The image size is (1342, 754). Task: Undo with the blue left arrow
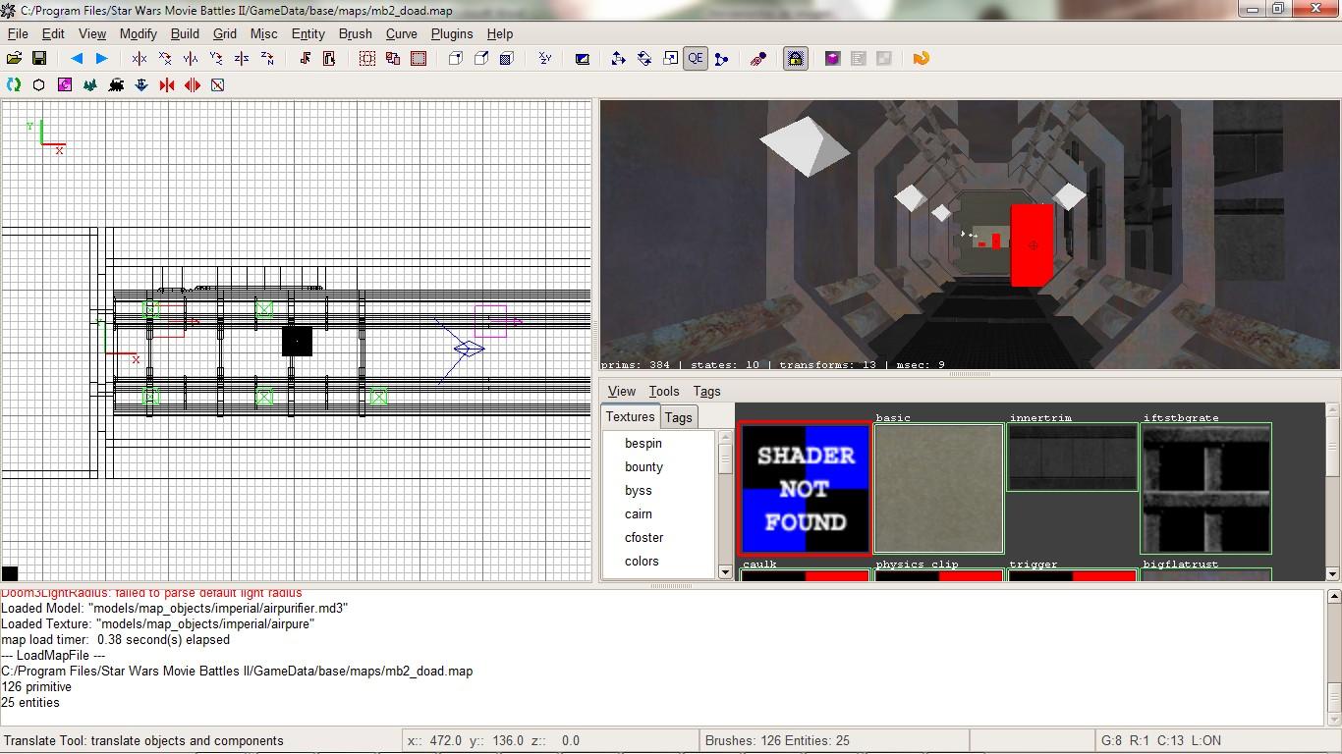click(76, 59)
